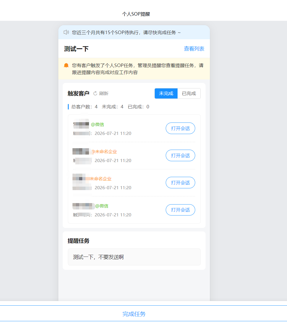Switch to the 已完成 tab
The image size is (287, 325).
(x=189, y=94)
